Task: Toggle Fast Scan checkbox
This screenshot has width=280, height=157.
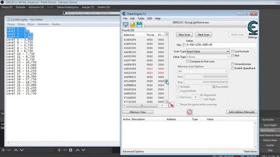Action: click(178, 97)
